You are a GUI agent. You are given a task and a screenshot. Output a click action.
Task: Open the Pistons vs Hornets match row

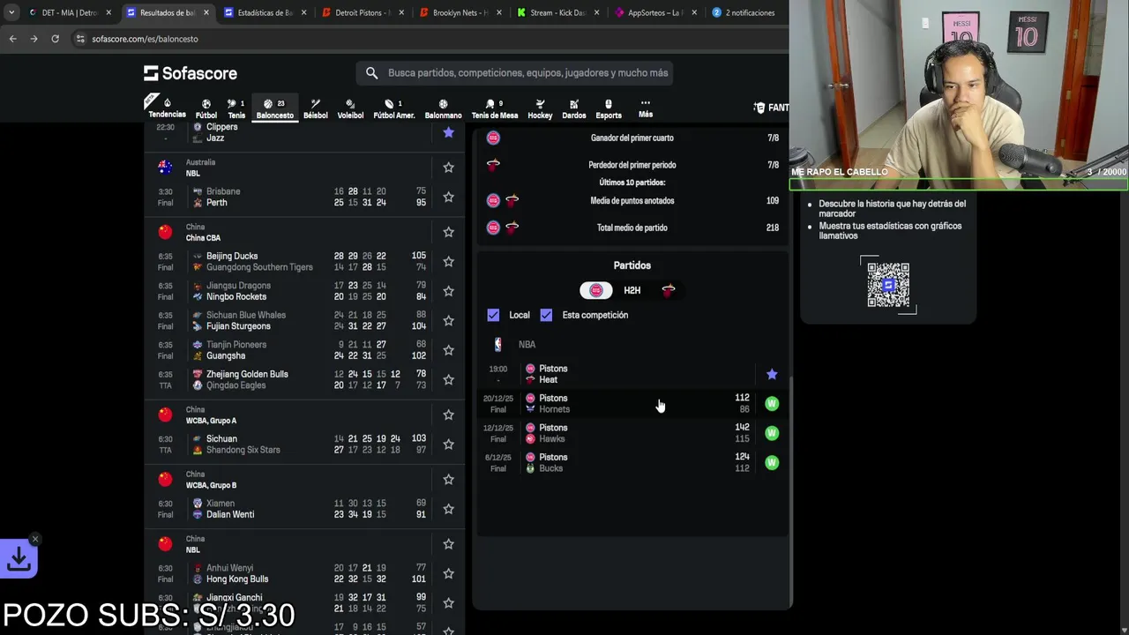tap(632, 404)
